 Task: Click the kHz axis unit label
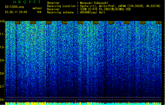[x=2, y=21]
